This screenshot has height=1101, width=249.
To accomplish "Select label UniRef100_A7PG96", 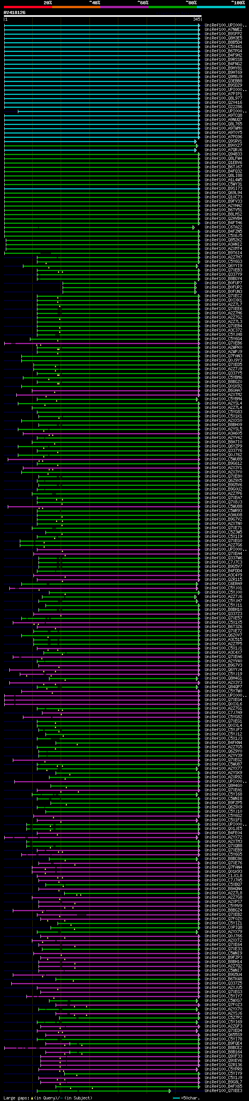I will (223, 137).
